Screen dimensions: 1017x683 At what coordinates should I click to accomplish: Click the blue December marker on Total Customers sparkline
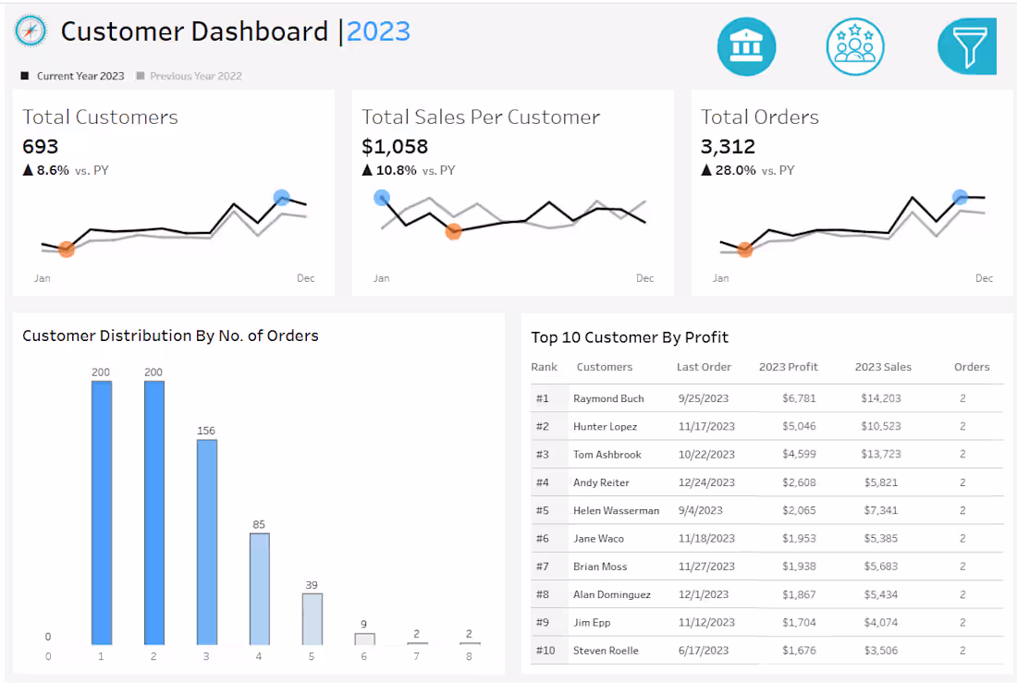click(x=281, y=197)
